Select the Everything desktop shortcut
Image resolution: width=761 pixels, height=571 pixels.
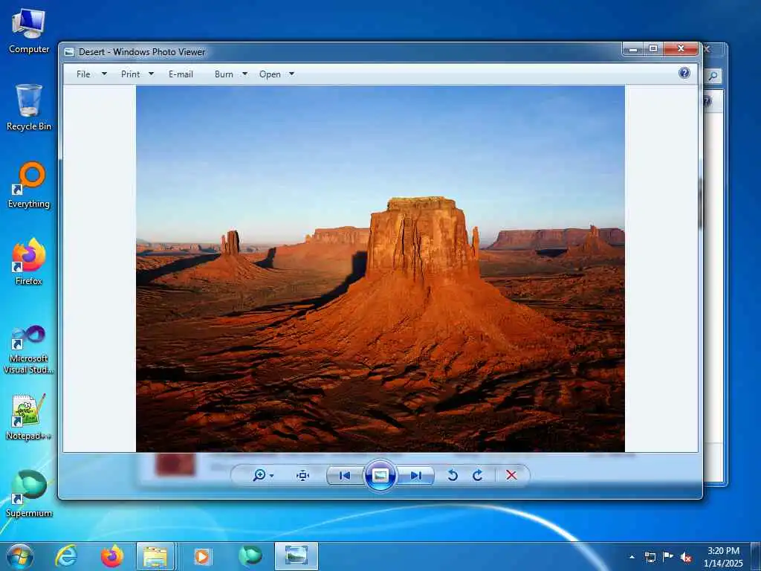[29, 185]
